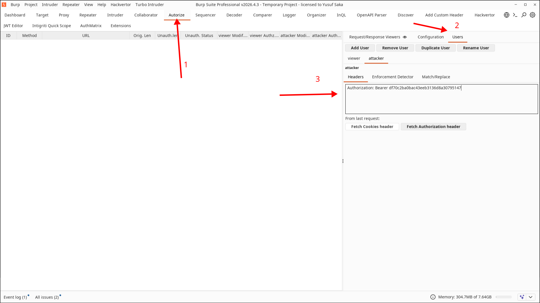Open the Event log in status bar
The image size is (540, 303).
(x=15, y=297)
